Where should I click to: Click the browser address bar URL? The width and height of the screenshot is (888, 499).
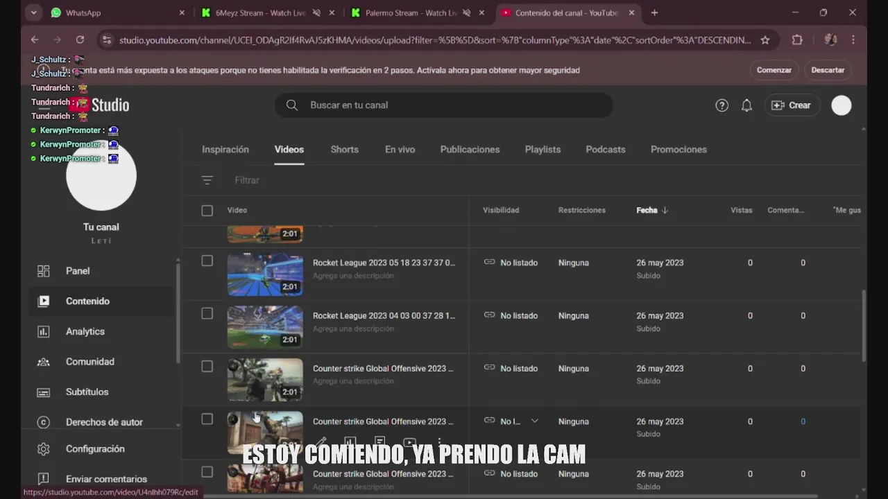pyautogui.click(x=435, y=40)
